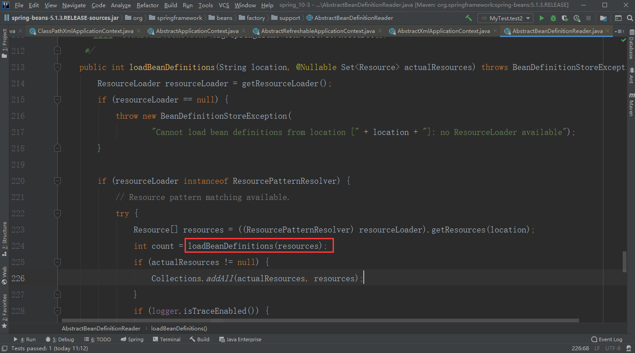
Task: Close the AbstractBeanDefinitionReader.java tab
Action: 608,31
